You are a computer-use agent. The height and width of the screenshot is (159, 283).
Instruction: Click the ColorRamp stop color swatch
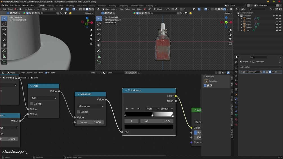[149, 127]
